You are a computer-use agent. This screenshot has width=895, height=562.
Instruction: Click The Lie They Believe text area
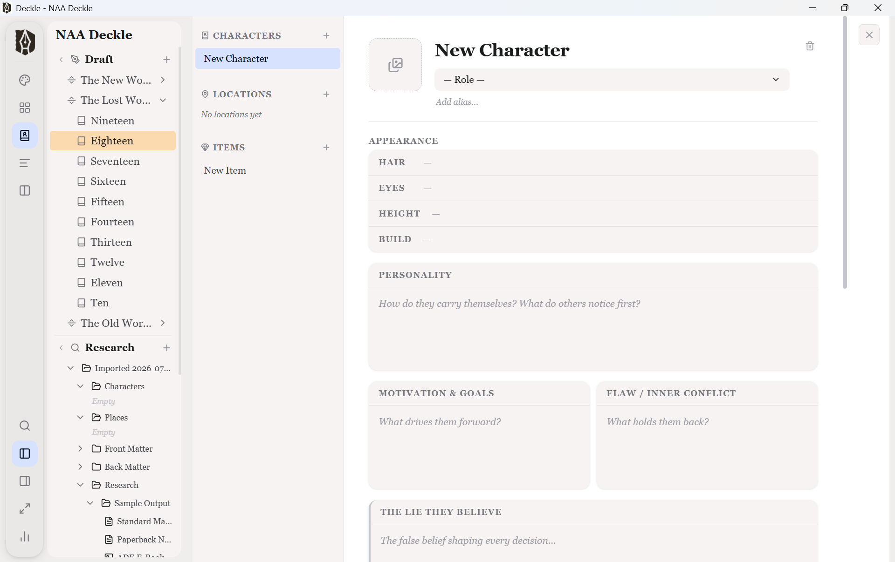point(594,543)
